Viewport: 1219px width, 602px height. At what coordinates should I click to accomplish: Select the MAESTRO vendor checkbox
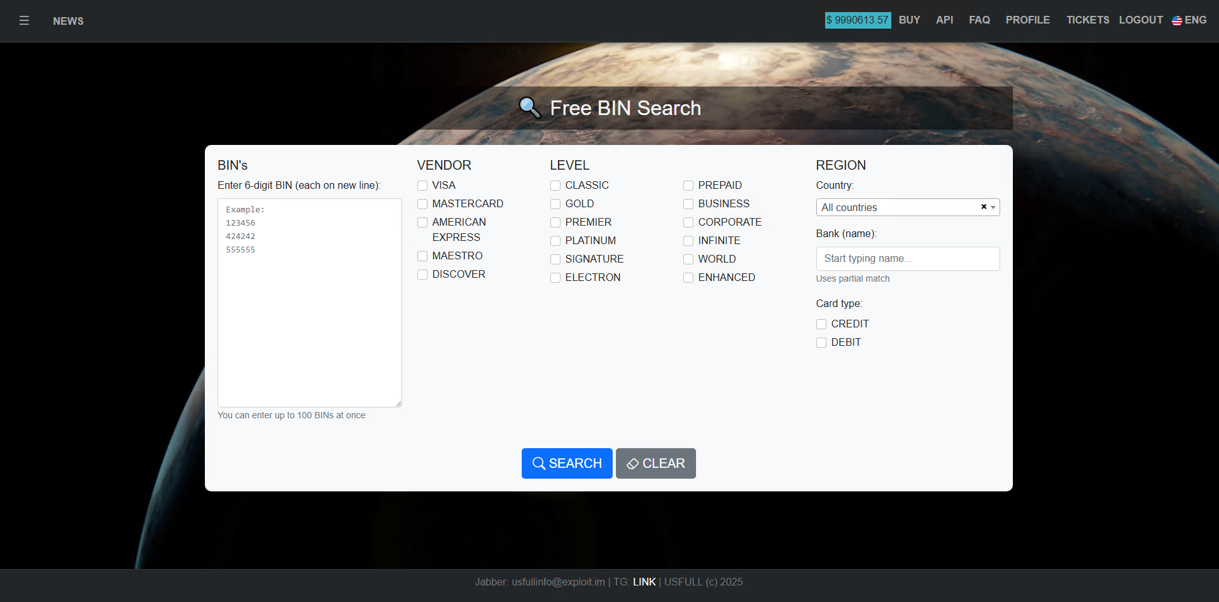(x=422, y=256)
